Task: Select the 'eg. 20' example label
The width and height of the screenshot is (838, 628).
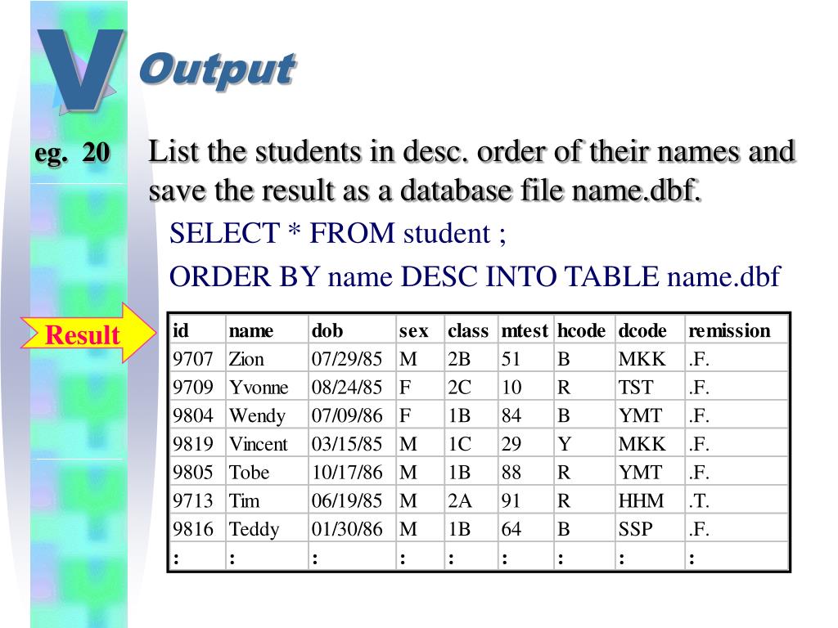Action: pyautogui.click(x=72, y=152)
